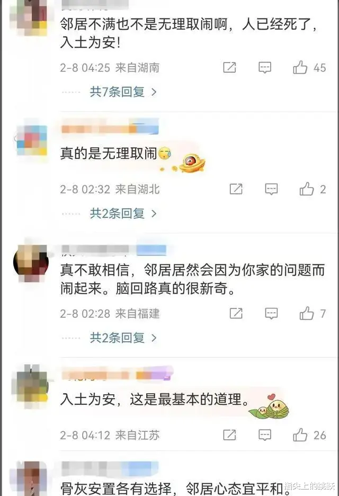Like the Fujian comment with 7 likes
This screenshot has width=339, height=496.
pyautogui.click(x=307, y=313)
